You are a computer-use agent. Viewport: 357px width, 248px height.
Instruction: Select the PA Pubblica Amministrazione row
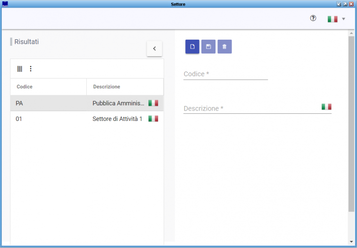tap(71, 103)
